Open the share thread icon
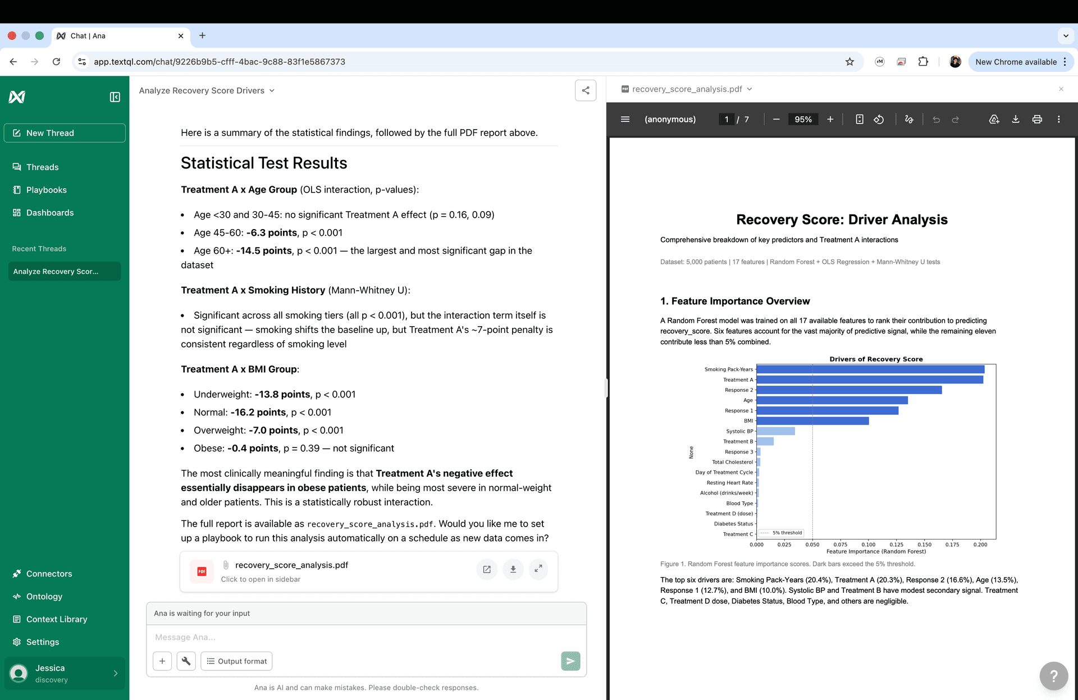This screenshot has height=700, width=1078. pyautogui.click(x=586, y=90)
